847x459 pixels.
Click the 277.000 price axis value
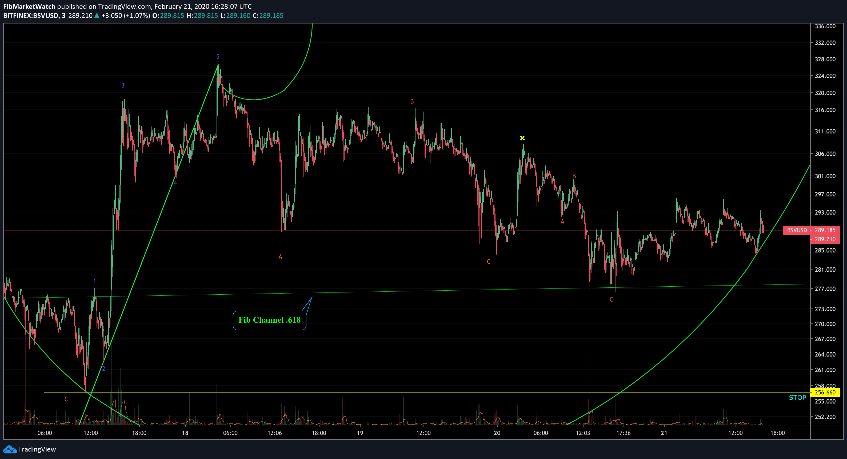825,289
